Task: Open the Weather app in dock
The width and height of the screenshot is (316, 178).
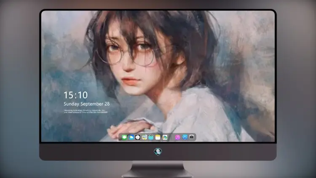Action: click(131, 138)
